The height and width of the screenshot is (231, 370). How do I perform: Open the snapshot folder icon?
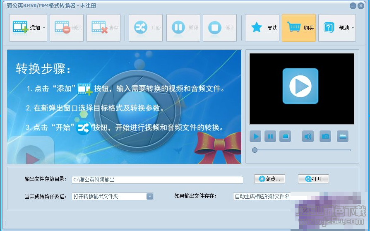(x=343, y=136)
